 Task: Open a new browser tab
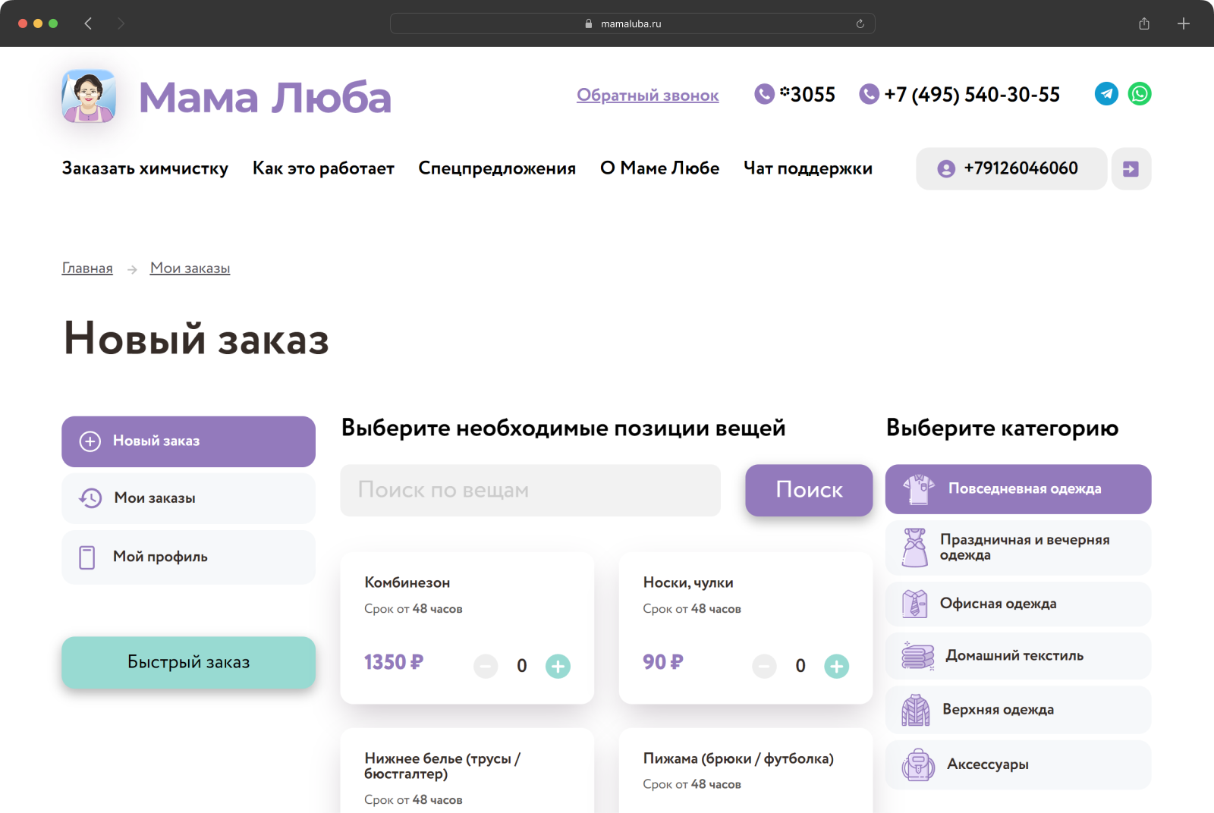[1183, 24]
